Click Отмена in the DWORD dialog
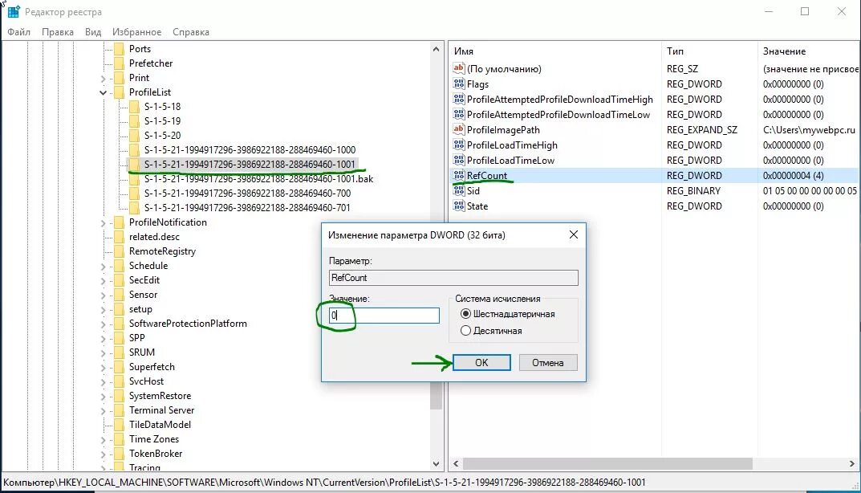The width and height of the screenshot is (861, 493). 547,363
